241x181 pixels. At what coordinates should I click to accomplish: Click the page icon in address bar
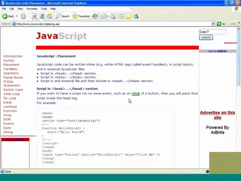[14, 24]
